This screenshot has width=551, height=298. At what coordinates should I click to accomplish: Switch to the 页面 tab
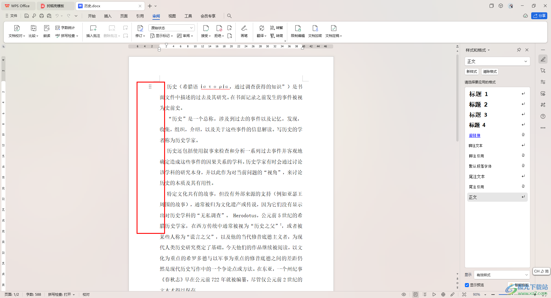pyautogui.click(x=124, y=16)
